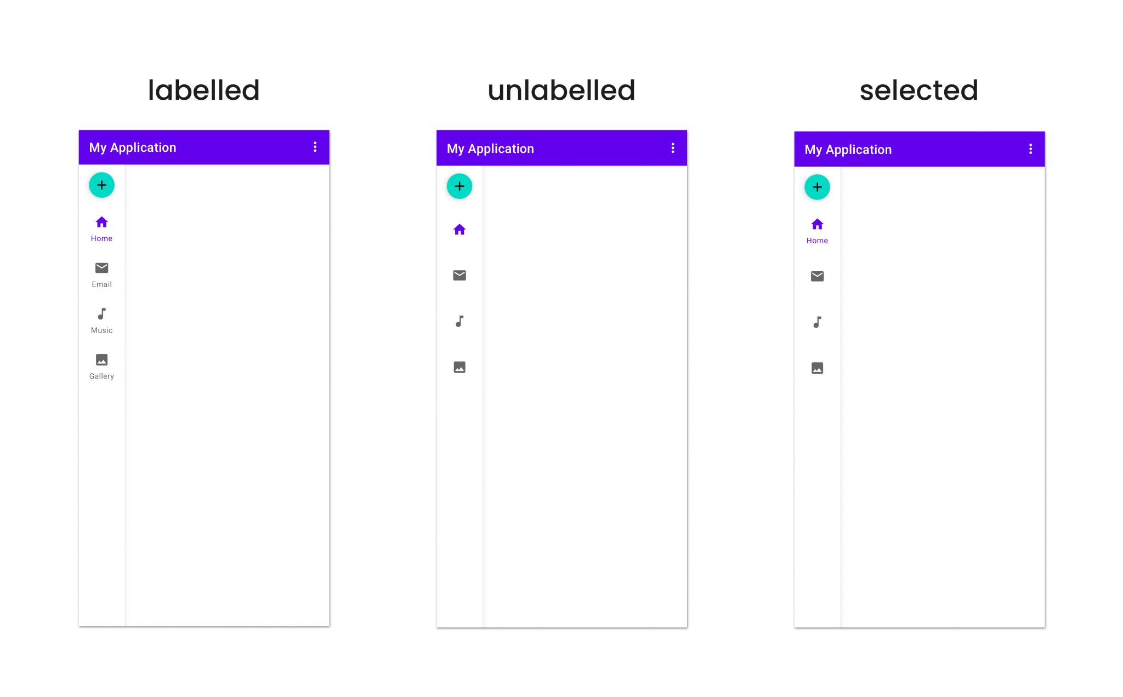The width and height of the screenshot is (1123, 697).
Task: Click music note icon in selected mockup
Action: pyautogui.click(x=817, y=322)
